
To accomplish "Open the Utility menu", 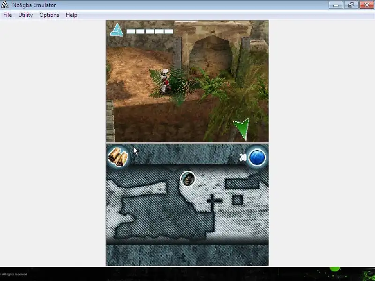I will 25,15.
